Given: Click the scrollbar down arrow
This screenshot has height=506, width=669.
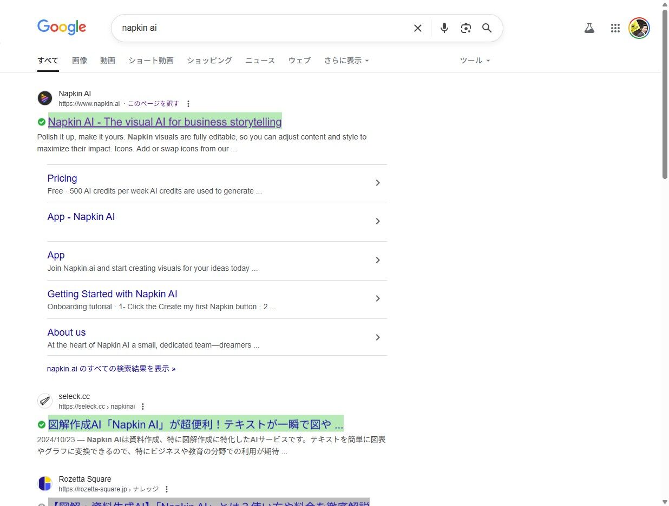Looking at the screenshot, I should 665,502.
